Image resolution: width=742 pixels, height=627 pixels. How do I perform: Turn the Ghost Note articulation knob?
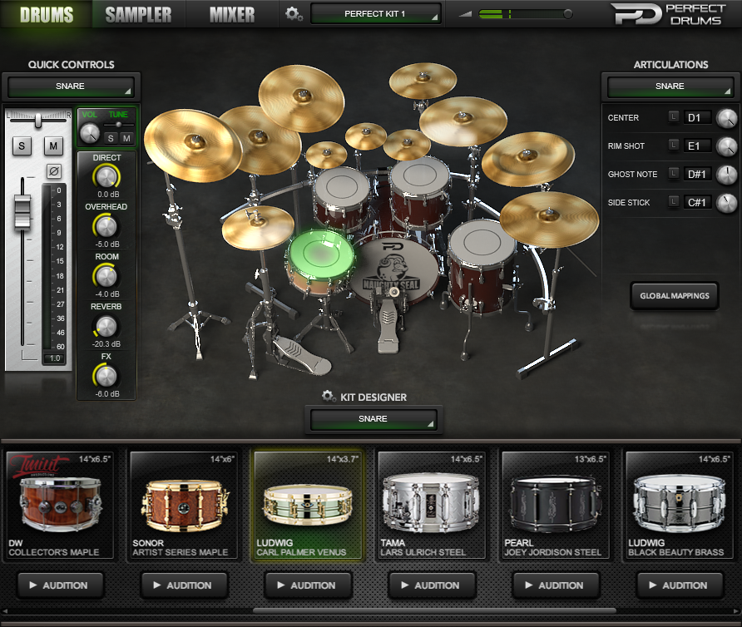pos(726,175)
